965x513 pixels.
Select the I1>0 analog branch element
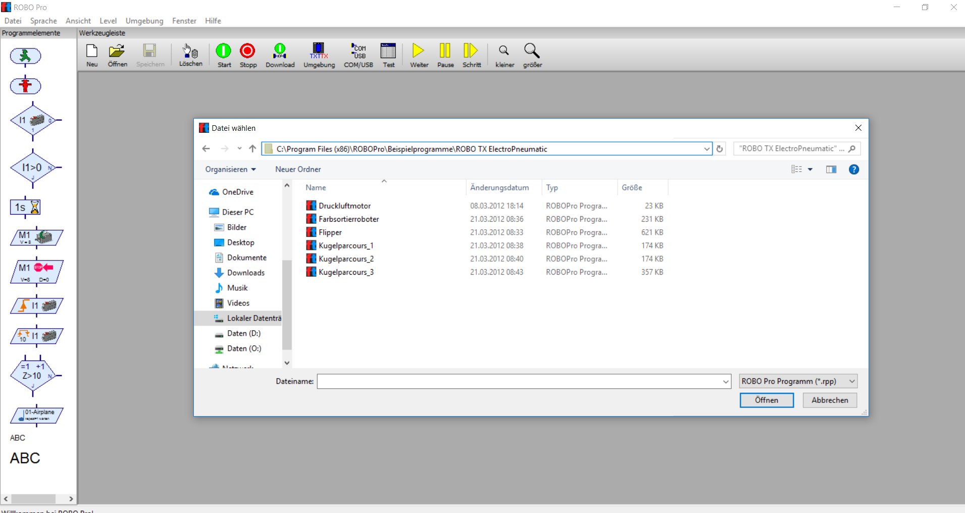point(33,168)
